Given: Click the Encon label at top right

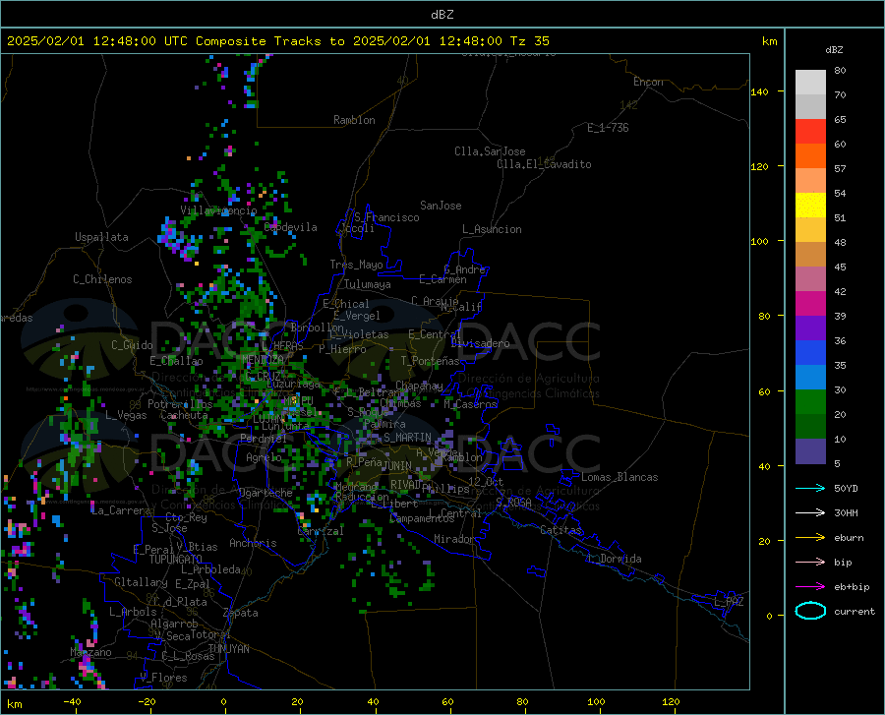Looking at the screenshot, I should (x=648, y=82).
